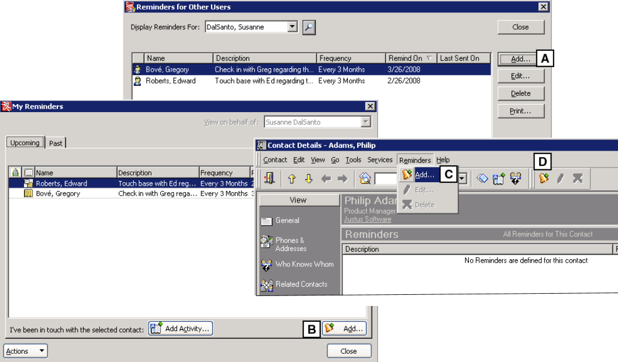Click the magnifying glass beside Display Reminders For

click(309, 27)
